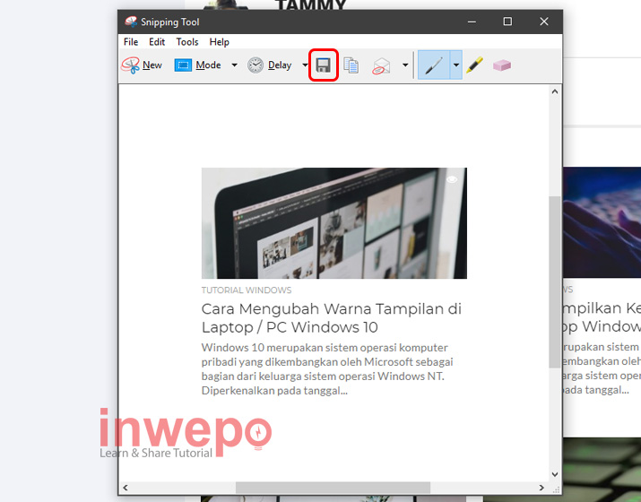Expand the Delay dropdown arrow
The image size is (641, 502).
(305, 65)
